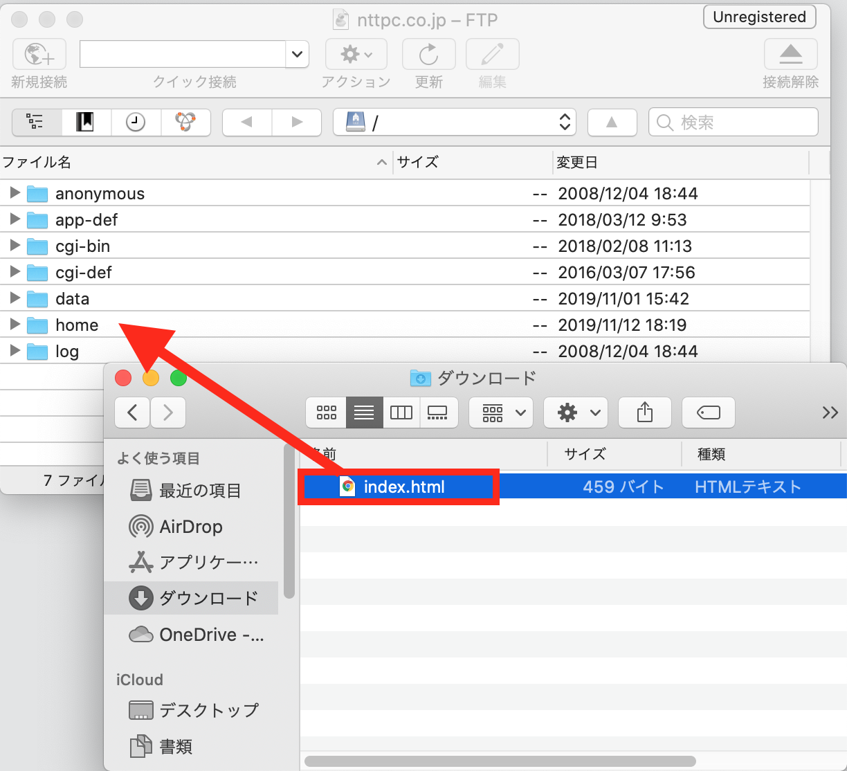
Task: Click the Unregistered button
Action: click(759, 17)
